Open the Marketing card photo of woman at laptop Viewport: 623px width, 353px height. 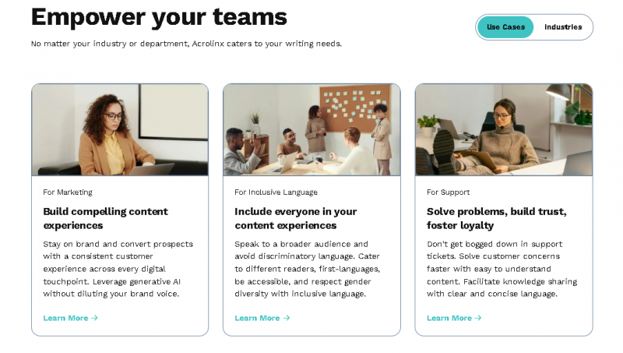coord(120,129)
